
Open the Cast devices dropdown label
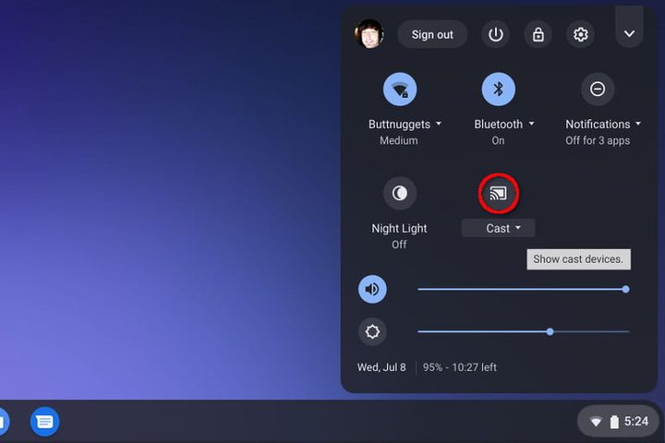[499, 229]
